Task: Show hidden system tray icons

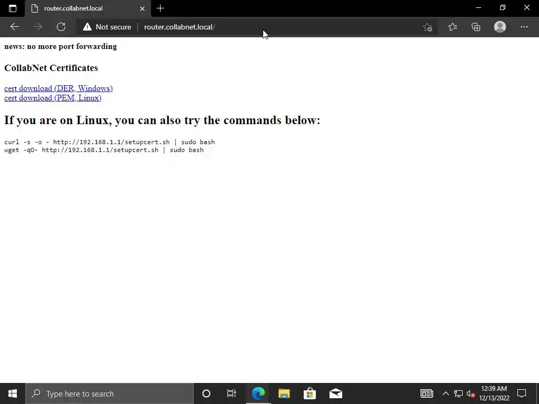Action: coord(445,393)
